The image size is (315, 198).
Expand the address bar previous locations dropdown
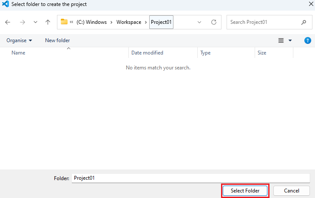pyautogui.click(x=199, y=22)
